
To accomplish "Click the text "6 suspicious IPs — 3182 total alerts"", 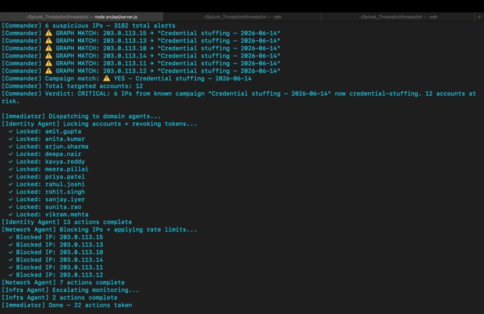I will point(110,26).
